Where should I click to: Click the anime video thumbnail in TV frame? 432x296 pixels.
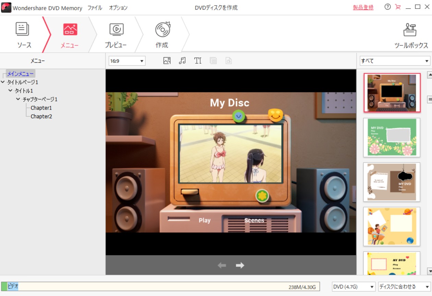click(231, 154)
